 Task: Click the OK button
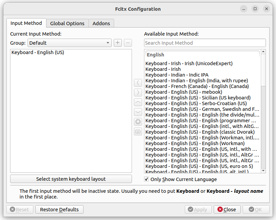[256, 210]
